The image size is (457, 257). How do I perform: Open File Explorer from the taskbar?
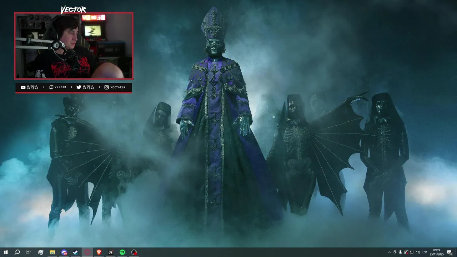(52, 252)
